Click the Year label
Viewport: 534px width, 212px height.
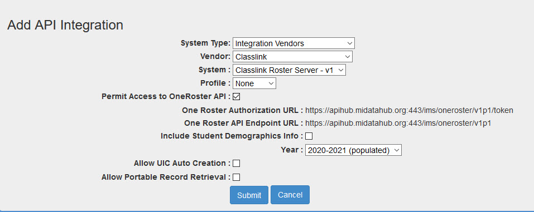click(x=292, y=150)
